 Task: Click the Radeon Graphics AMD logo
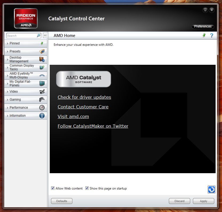[x=26, y=18]
